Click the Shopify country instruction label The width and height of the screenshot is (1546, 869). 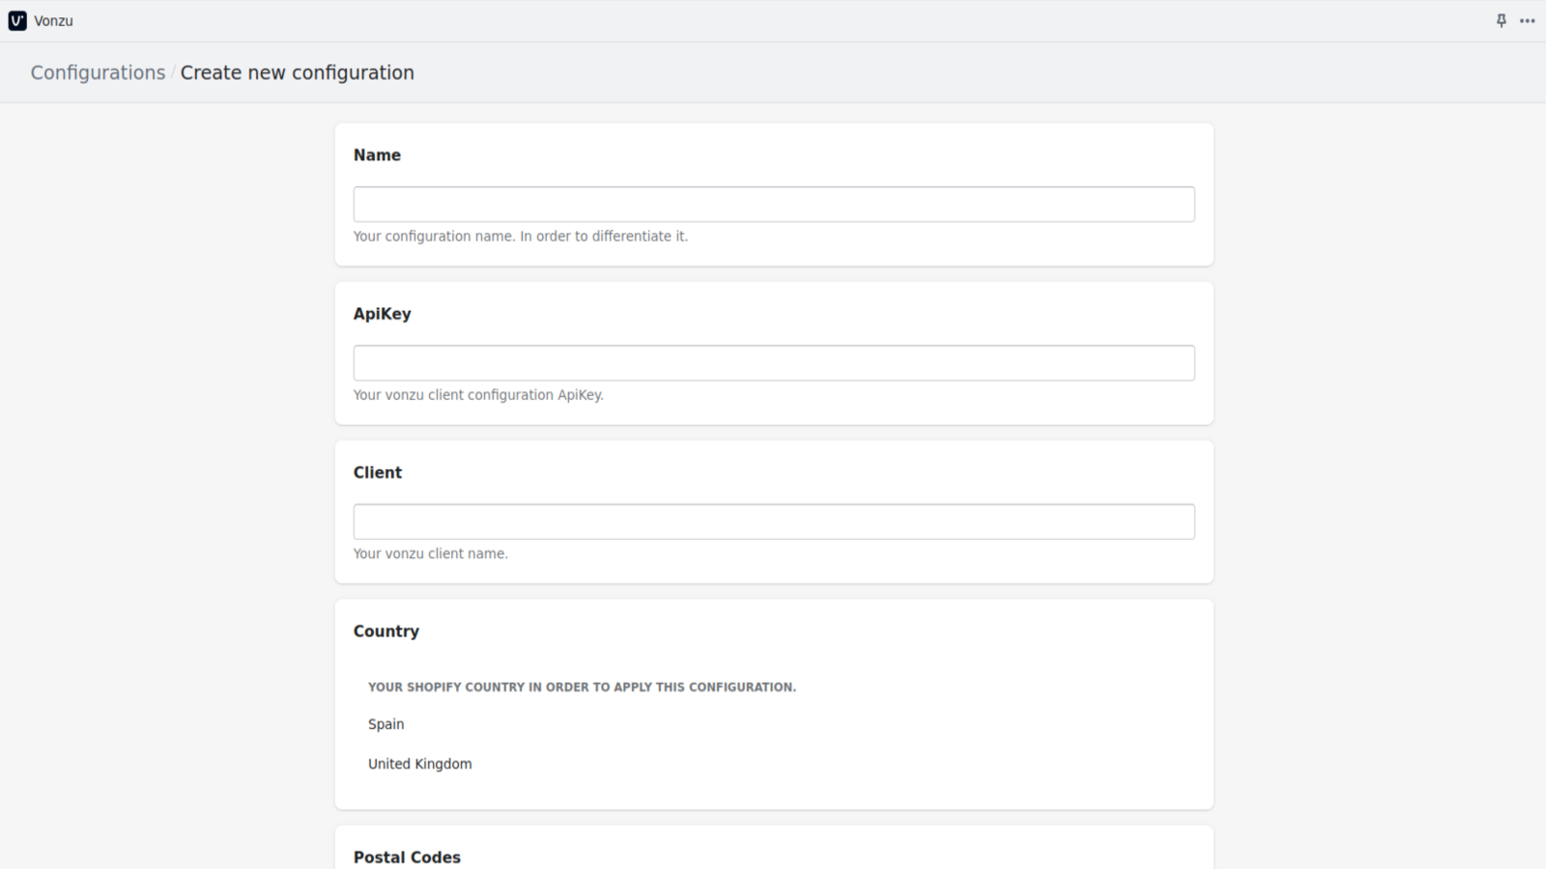click(x=581, y=687)
